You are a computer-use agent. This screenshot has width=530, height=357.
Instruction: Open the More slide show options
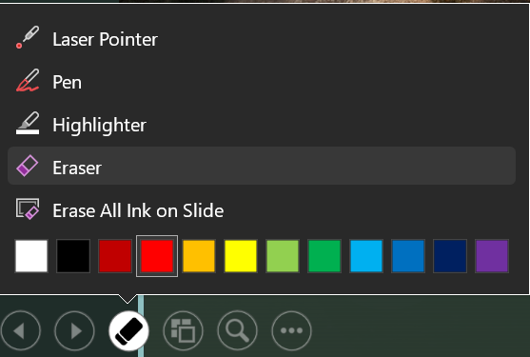(x=291, y=330)
